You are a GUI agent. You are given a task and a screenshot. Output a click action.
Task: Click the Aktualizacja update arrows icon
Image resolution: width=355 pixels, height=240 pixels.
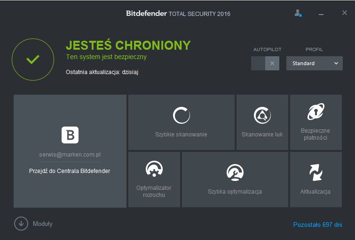point(316,172)
